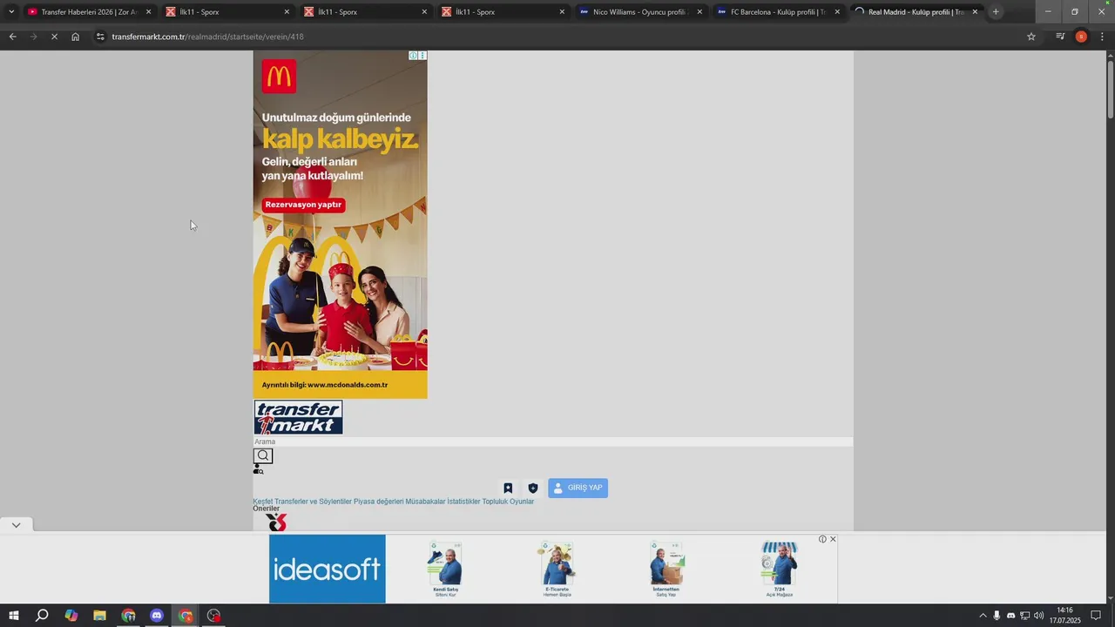Go to the browser home page

(x=75, y=37)
